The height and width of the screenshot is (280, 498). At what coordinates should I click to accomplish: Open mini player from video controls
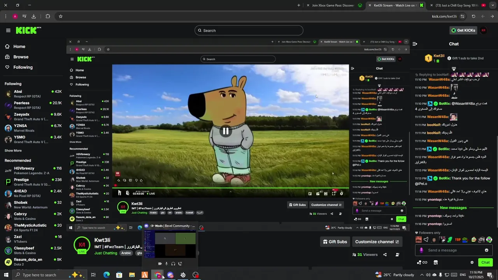[310, 193]
